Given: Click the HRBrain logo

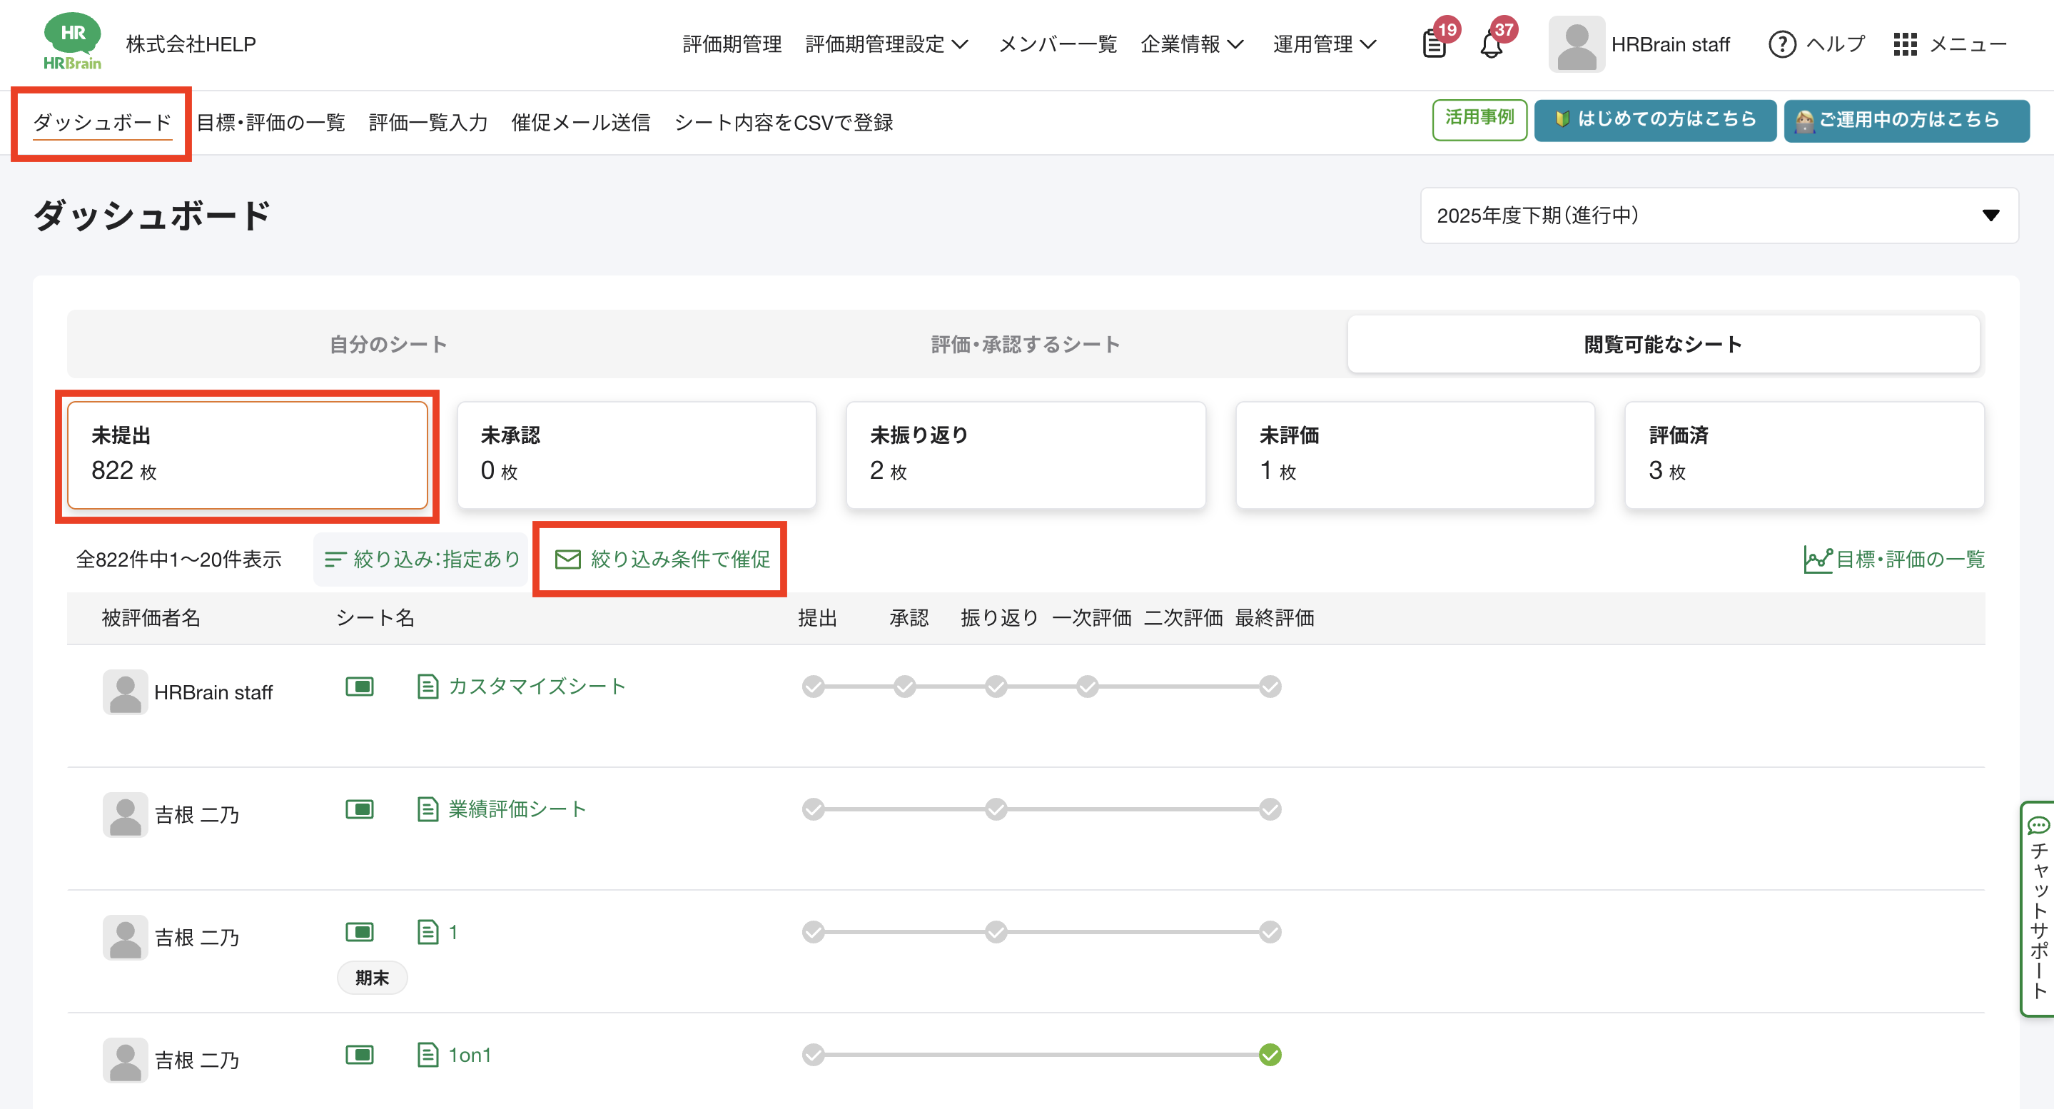Looking at the screenshot, I should (x=72, y=41).
